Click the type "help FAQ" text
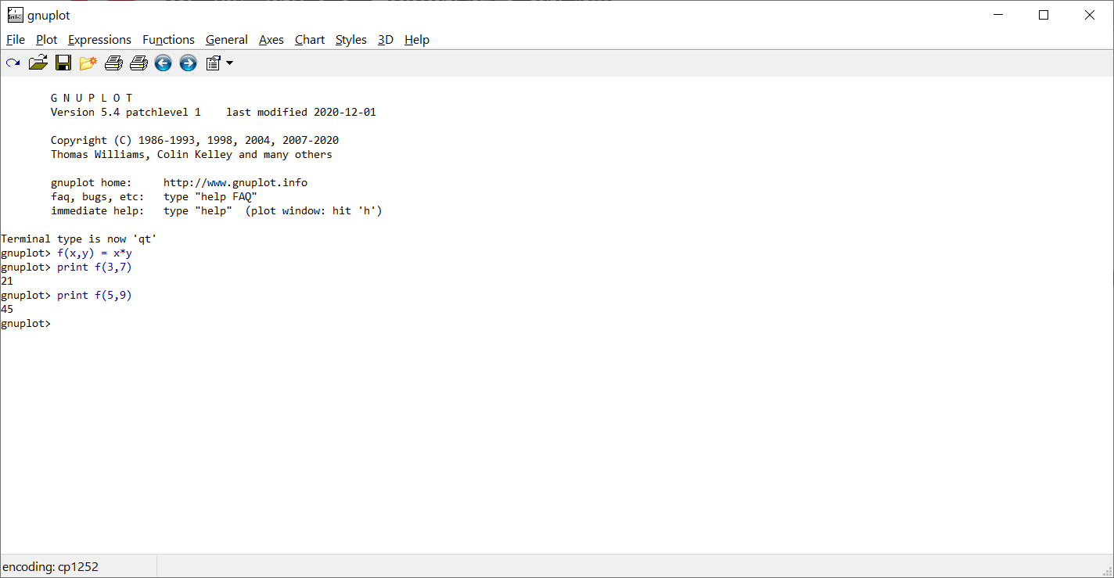The height and width of the screenshot is (578, 1114). tap(210, 196)
